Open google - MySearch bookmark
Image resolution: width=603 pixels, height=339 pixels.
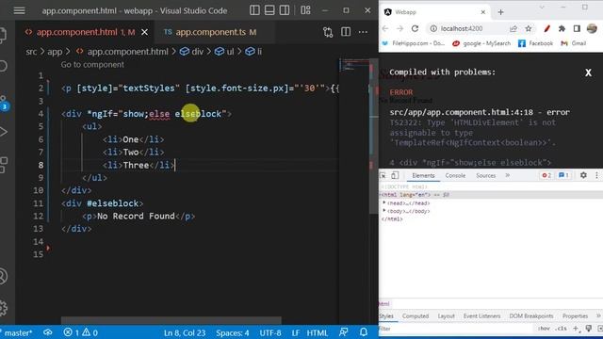tap(481, 43)
